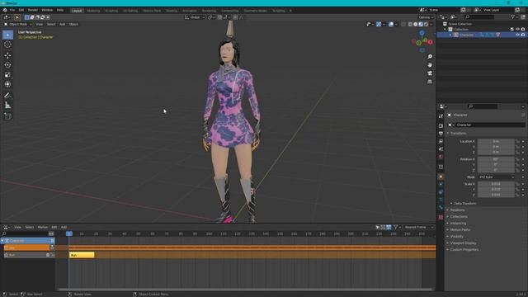Viewport: 528px width, 297px height.
Task: Select the Add Cube tool
Action: coord(7,116)
